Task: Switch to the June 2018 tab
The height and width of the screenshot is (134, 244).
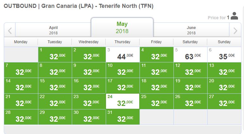Action: (191, 30)
